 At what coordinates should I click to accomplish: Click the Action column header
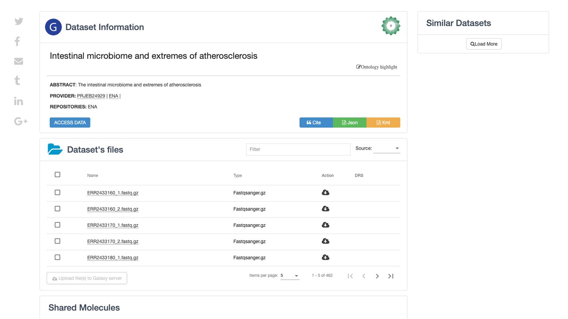click(327, 175)
